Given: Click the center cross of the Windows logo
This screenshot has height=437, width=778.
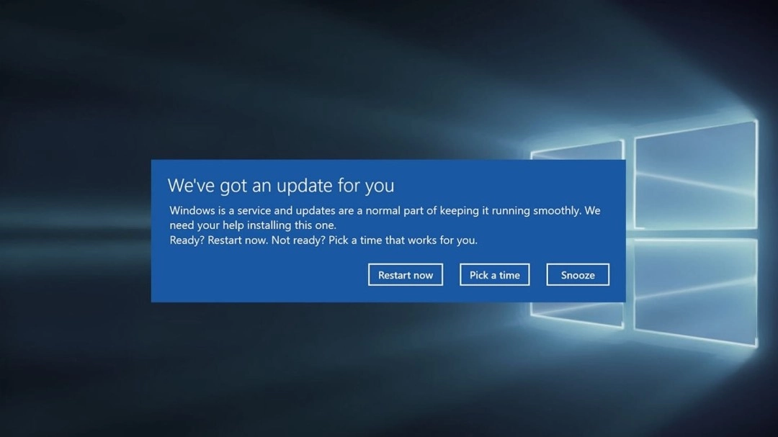Looking at the screenshot, I should click(x=629, y=234).
